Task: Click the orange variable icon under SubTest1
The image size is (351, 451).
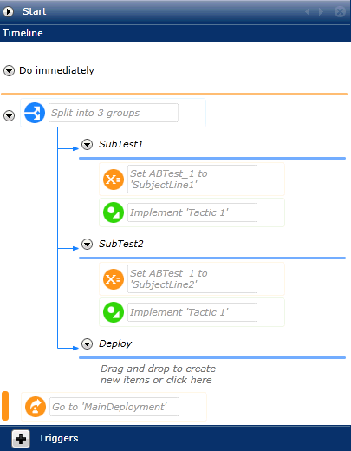Action: click(114, 180)
